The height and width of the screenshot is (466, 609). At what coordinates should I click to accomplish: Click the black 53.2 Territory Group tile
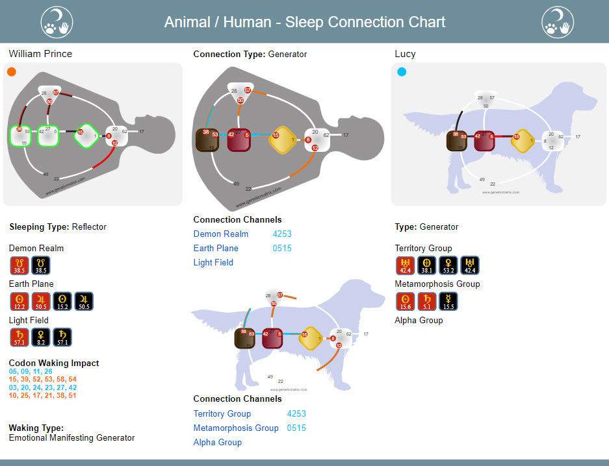(448, 265)
